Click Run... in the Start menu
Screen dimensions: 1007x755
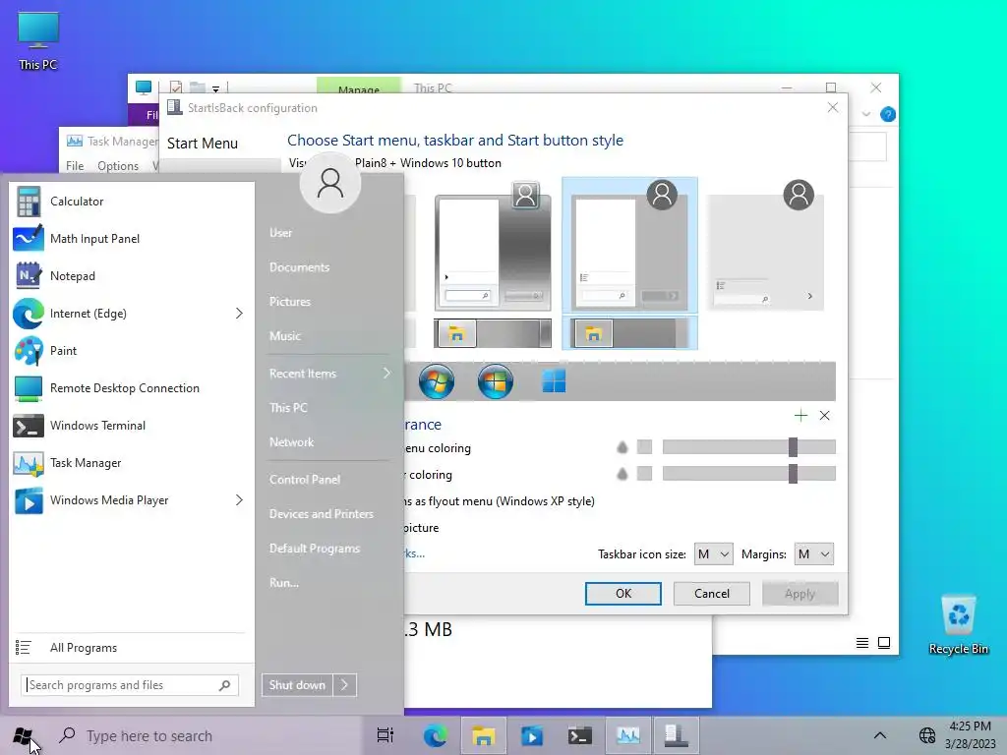pyautogui.click(x=284, y=583)
